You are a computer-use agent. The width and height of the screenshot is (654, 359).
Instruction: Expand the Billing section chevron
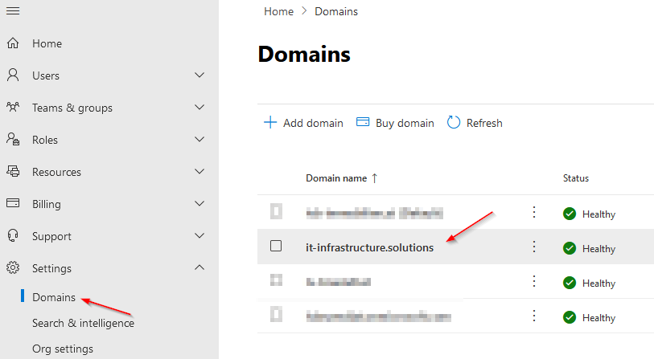(x=199, y=203)
